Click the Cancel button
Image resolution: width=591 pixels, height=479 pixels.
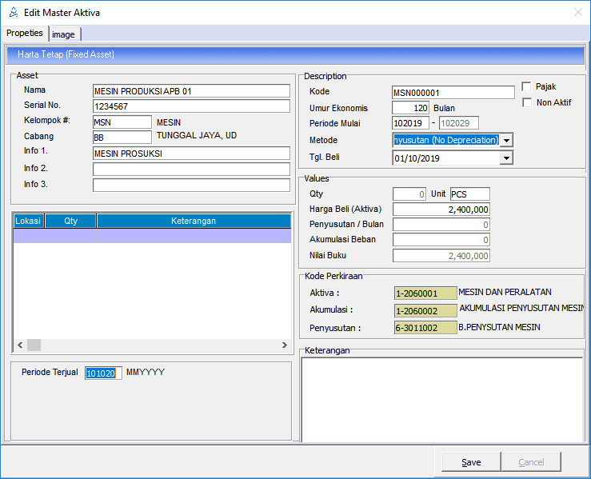click(531, 462)
